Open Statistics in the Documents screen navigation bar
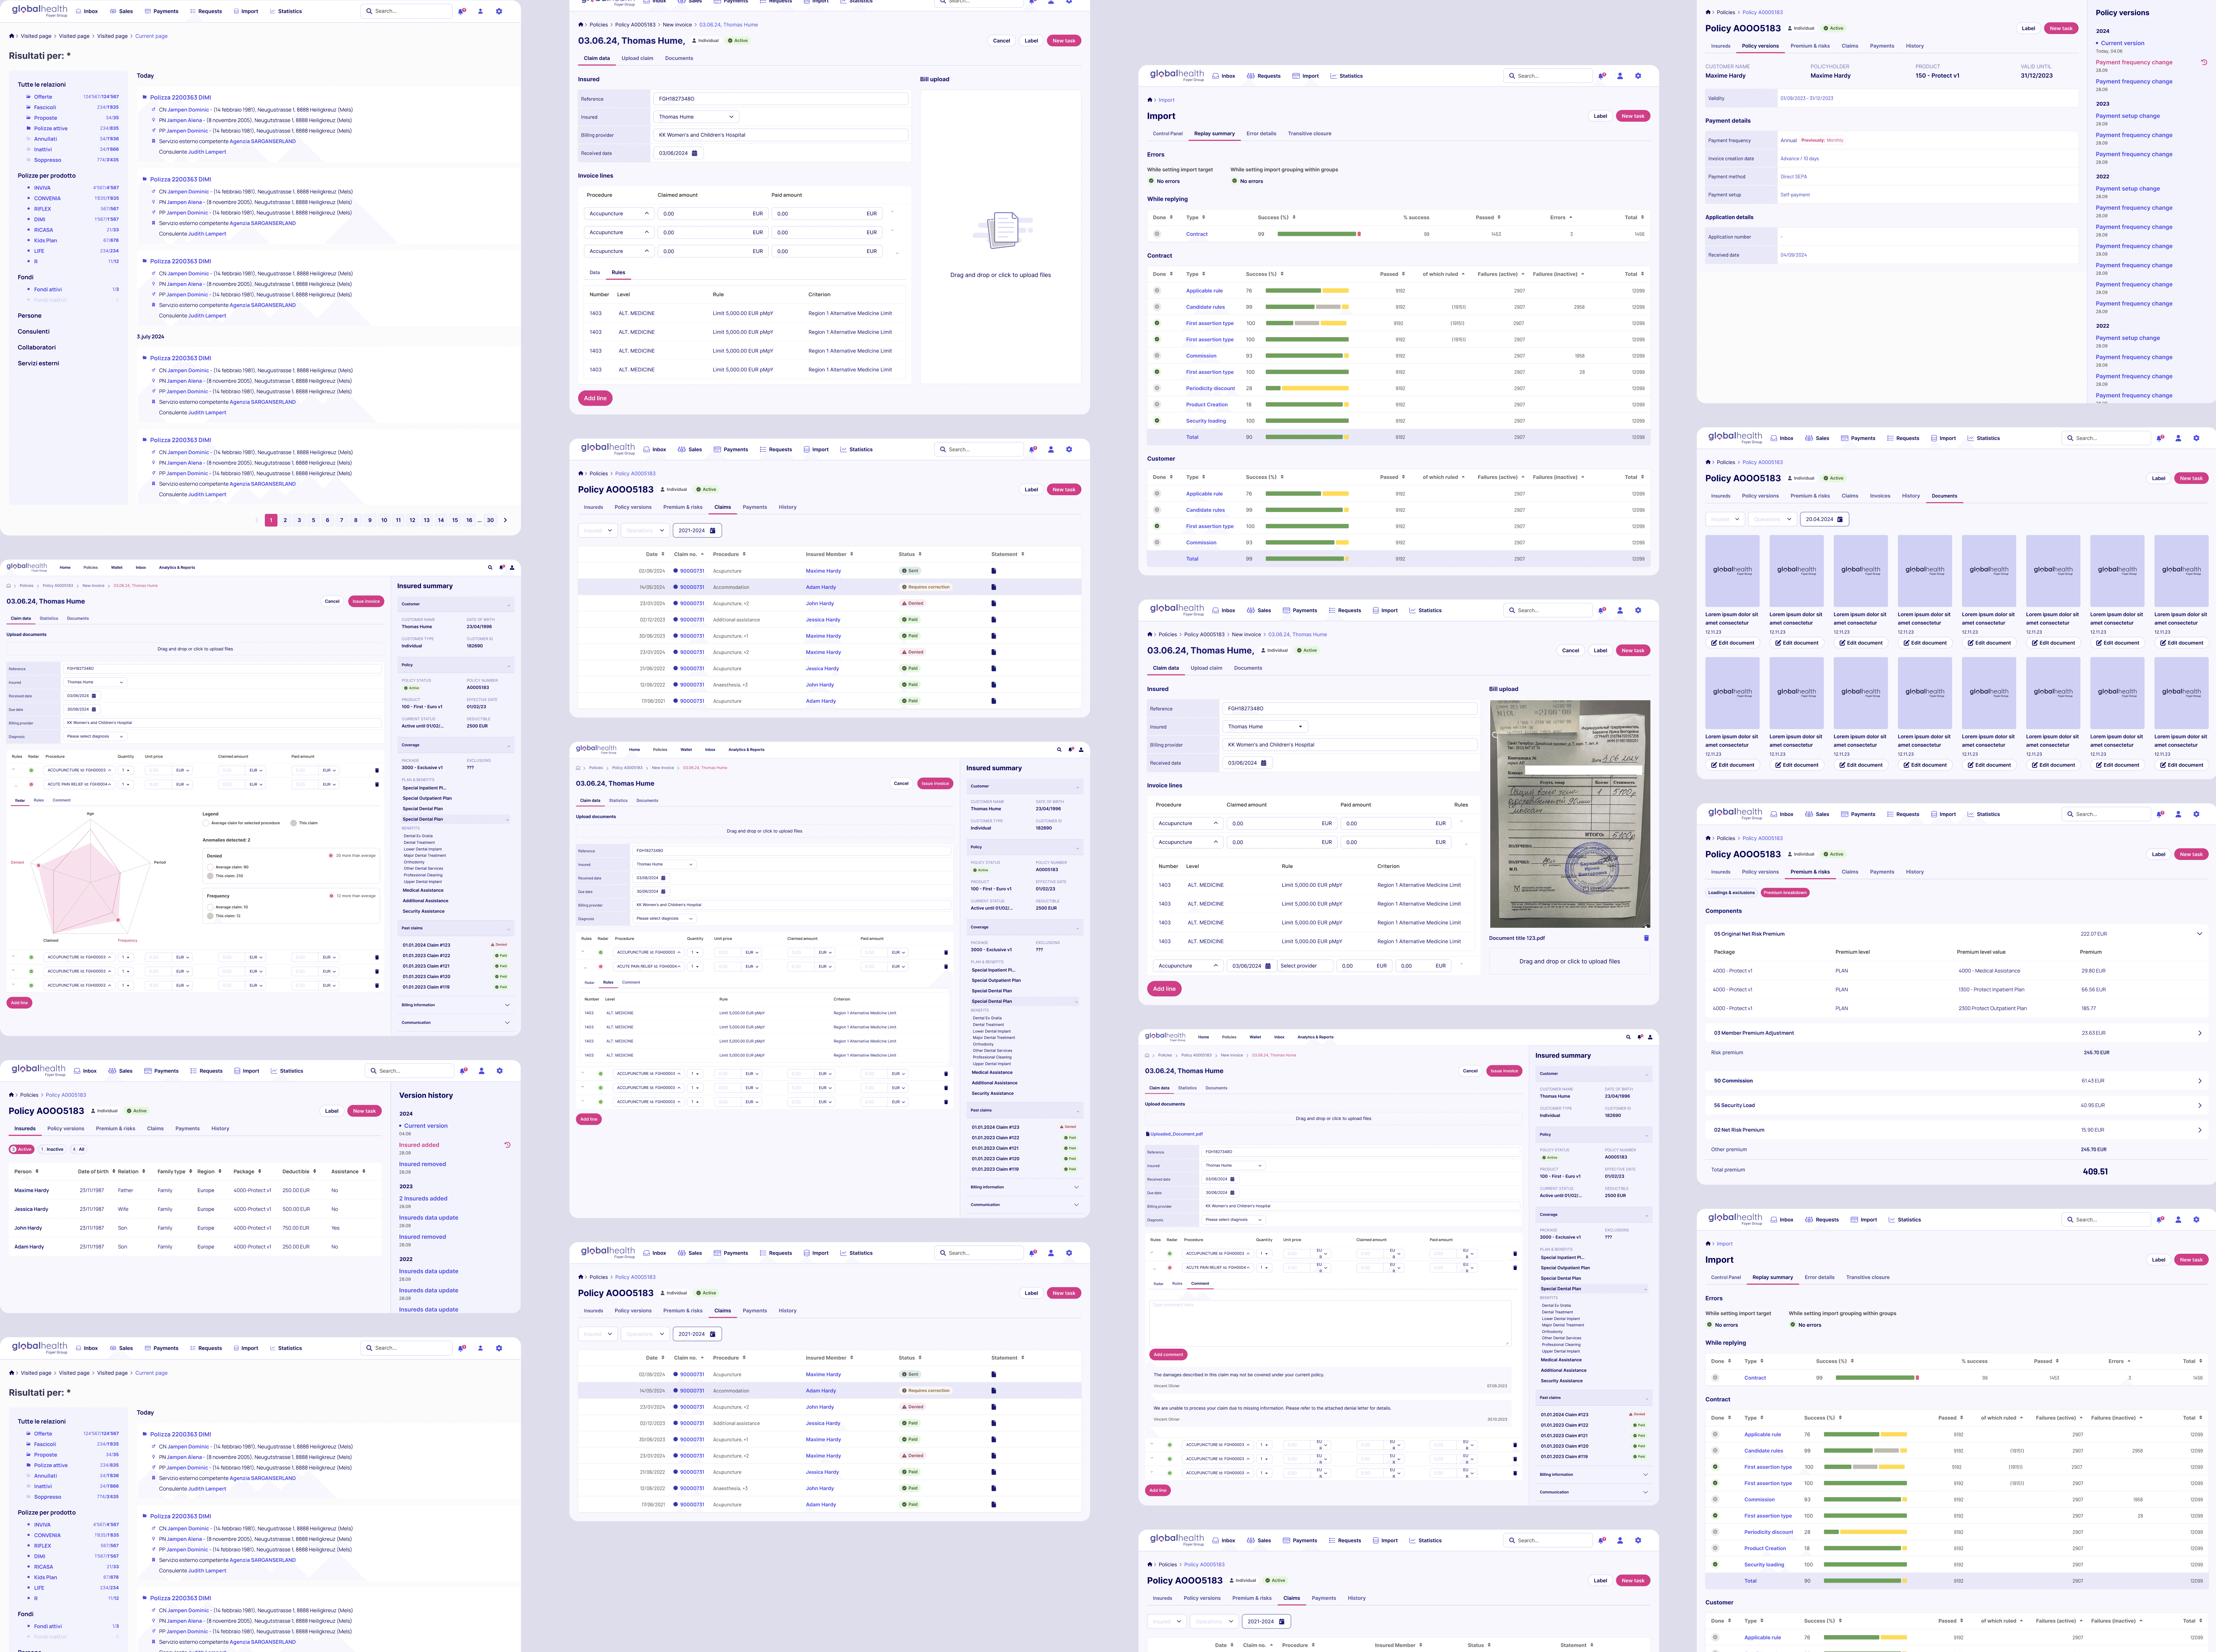 point(1984,438)
